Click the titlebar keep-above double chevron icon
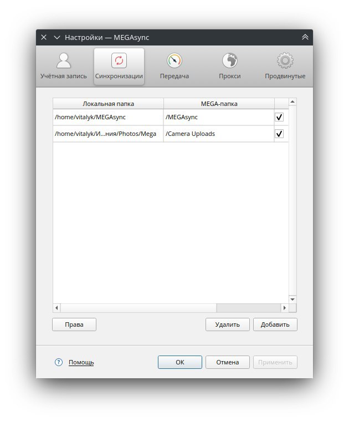 coord(305,37)
